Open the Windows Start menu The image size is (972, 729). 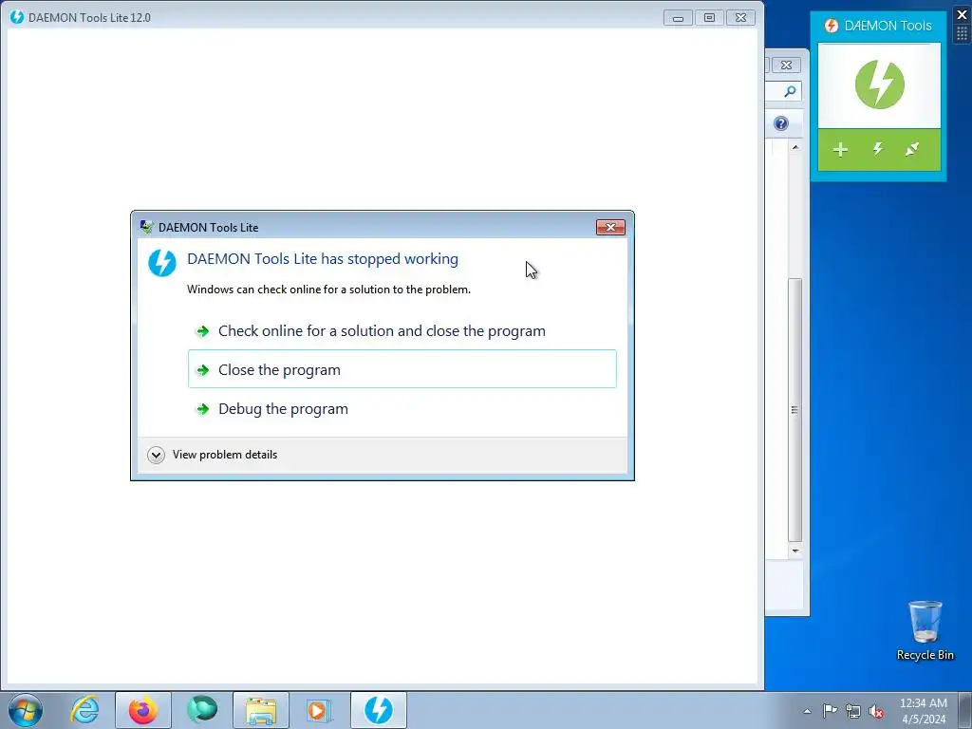pos(26,710)
